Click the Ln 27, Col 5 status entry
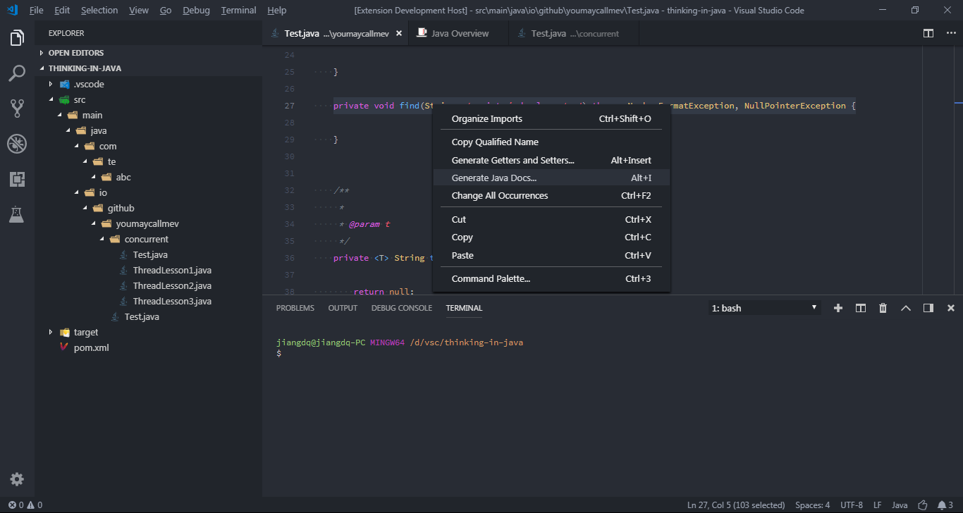Image resolution: width=963 pixels, height=513 pixels. click(736, 505)
